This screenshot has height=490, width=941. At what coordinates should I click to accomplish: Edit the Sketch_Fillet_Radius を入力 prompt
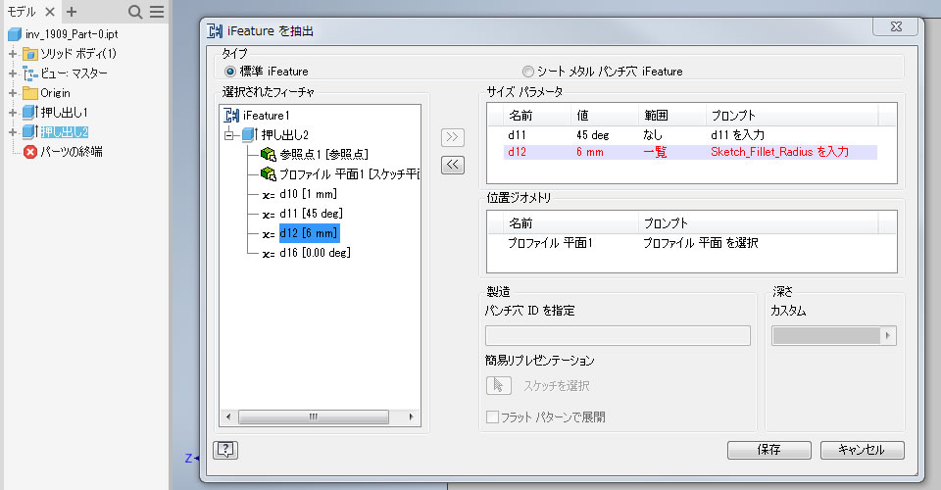click(779, 152)
